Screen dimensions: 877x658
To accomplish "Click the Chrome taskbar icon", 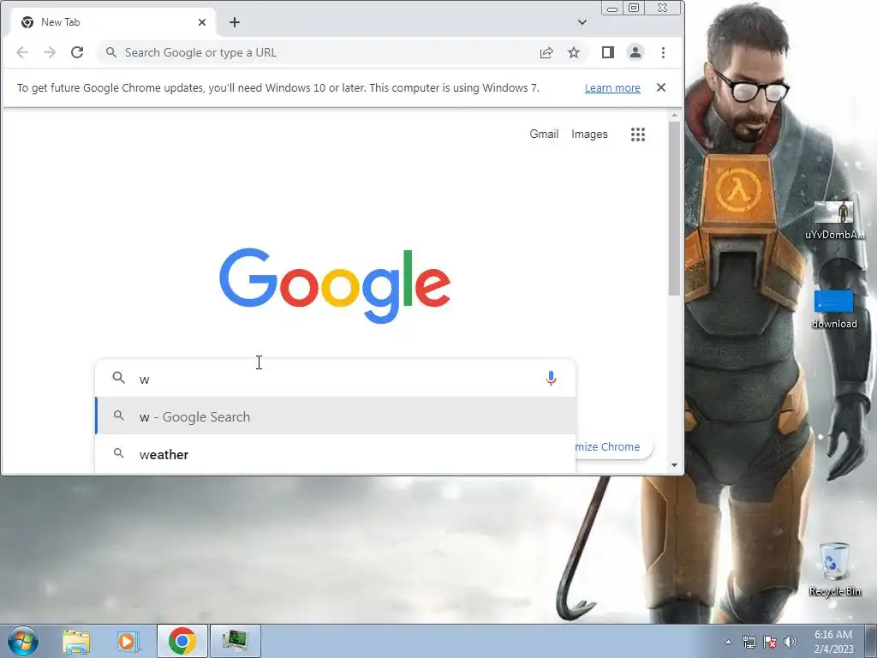I will pos(182,641).
